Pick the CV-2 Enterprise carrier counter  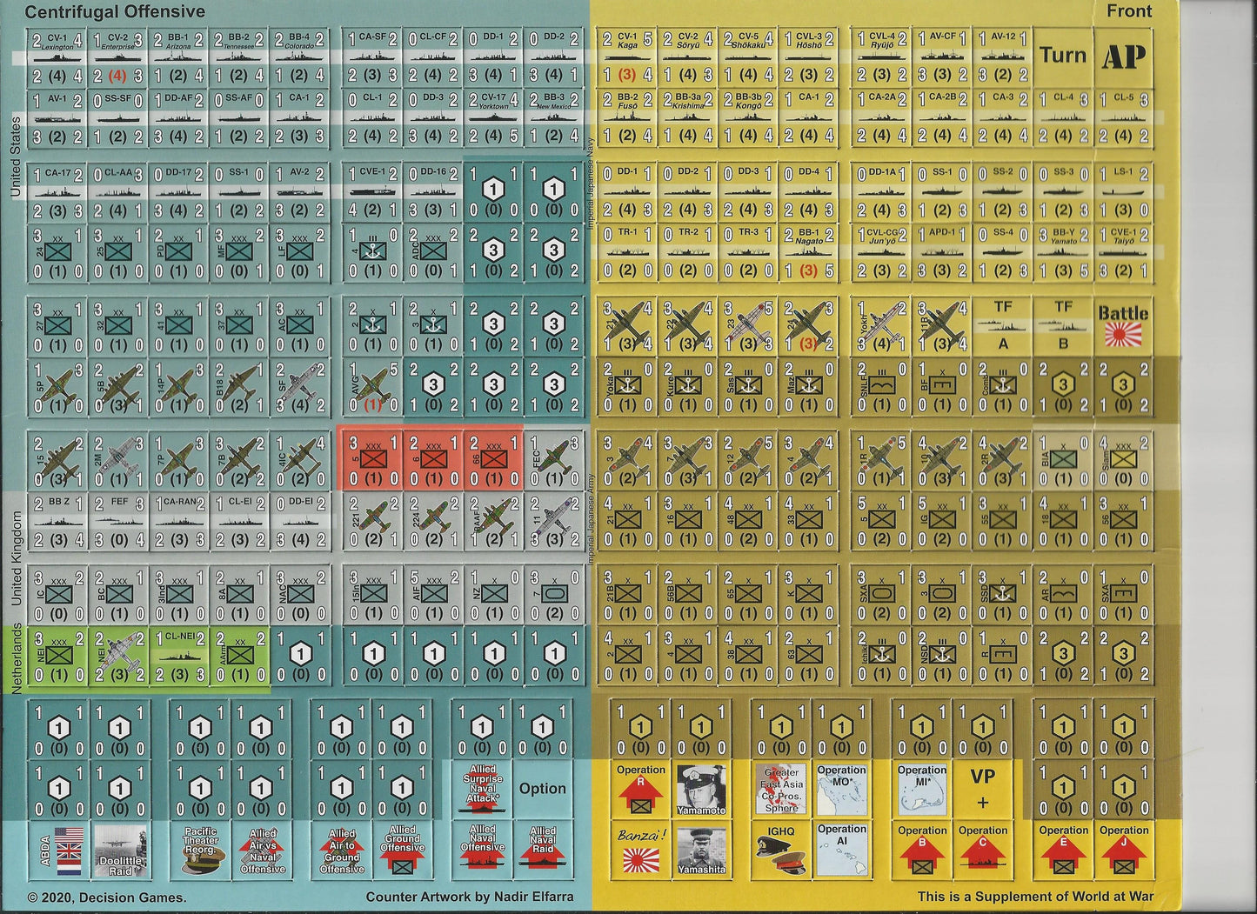tap(118, 57)
